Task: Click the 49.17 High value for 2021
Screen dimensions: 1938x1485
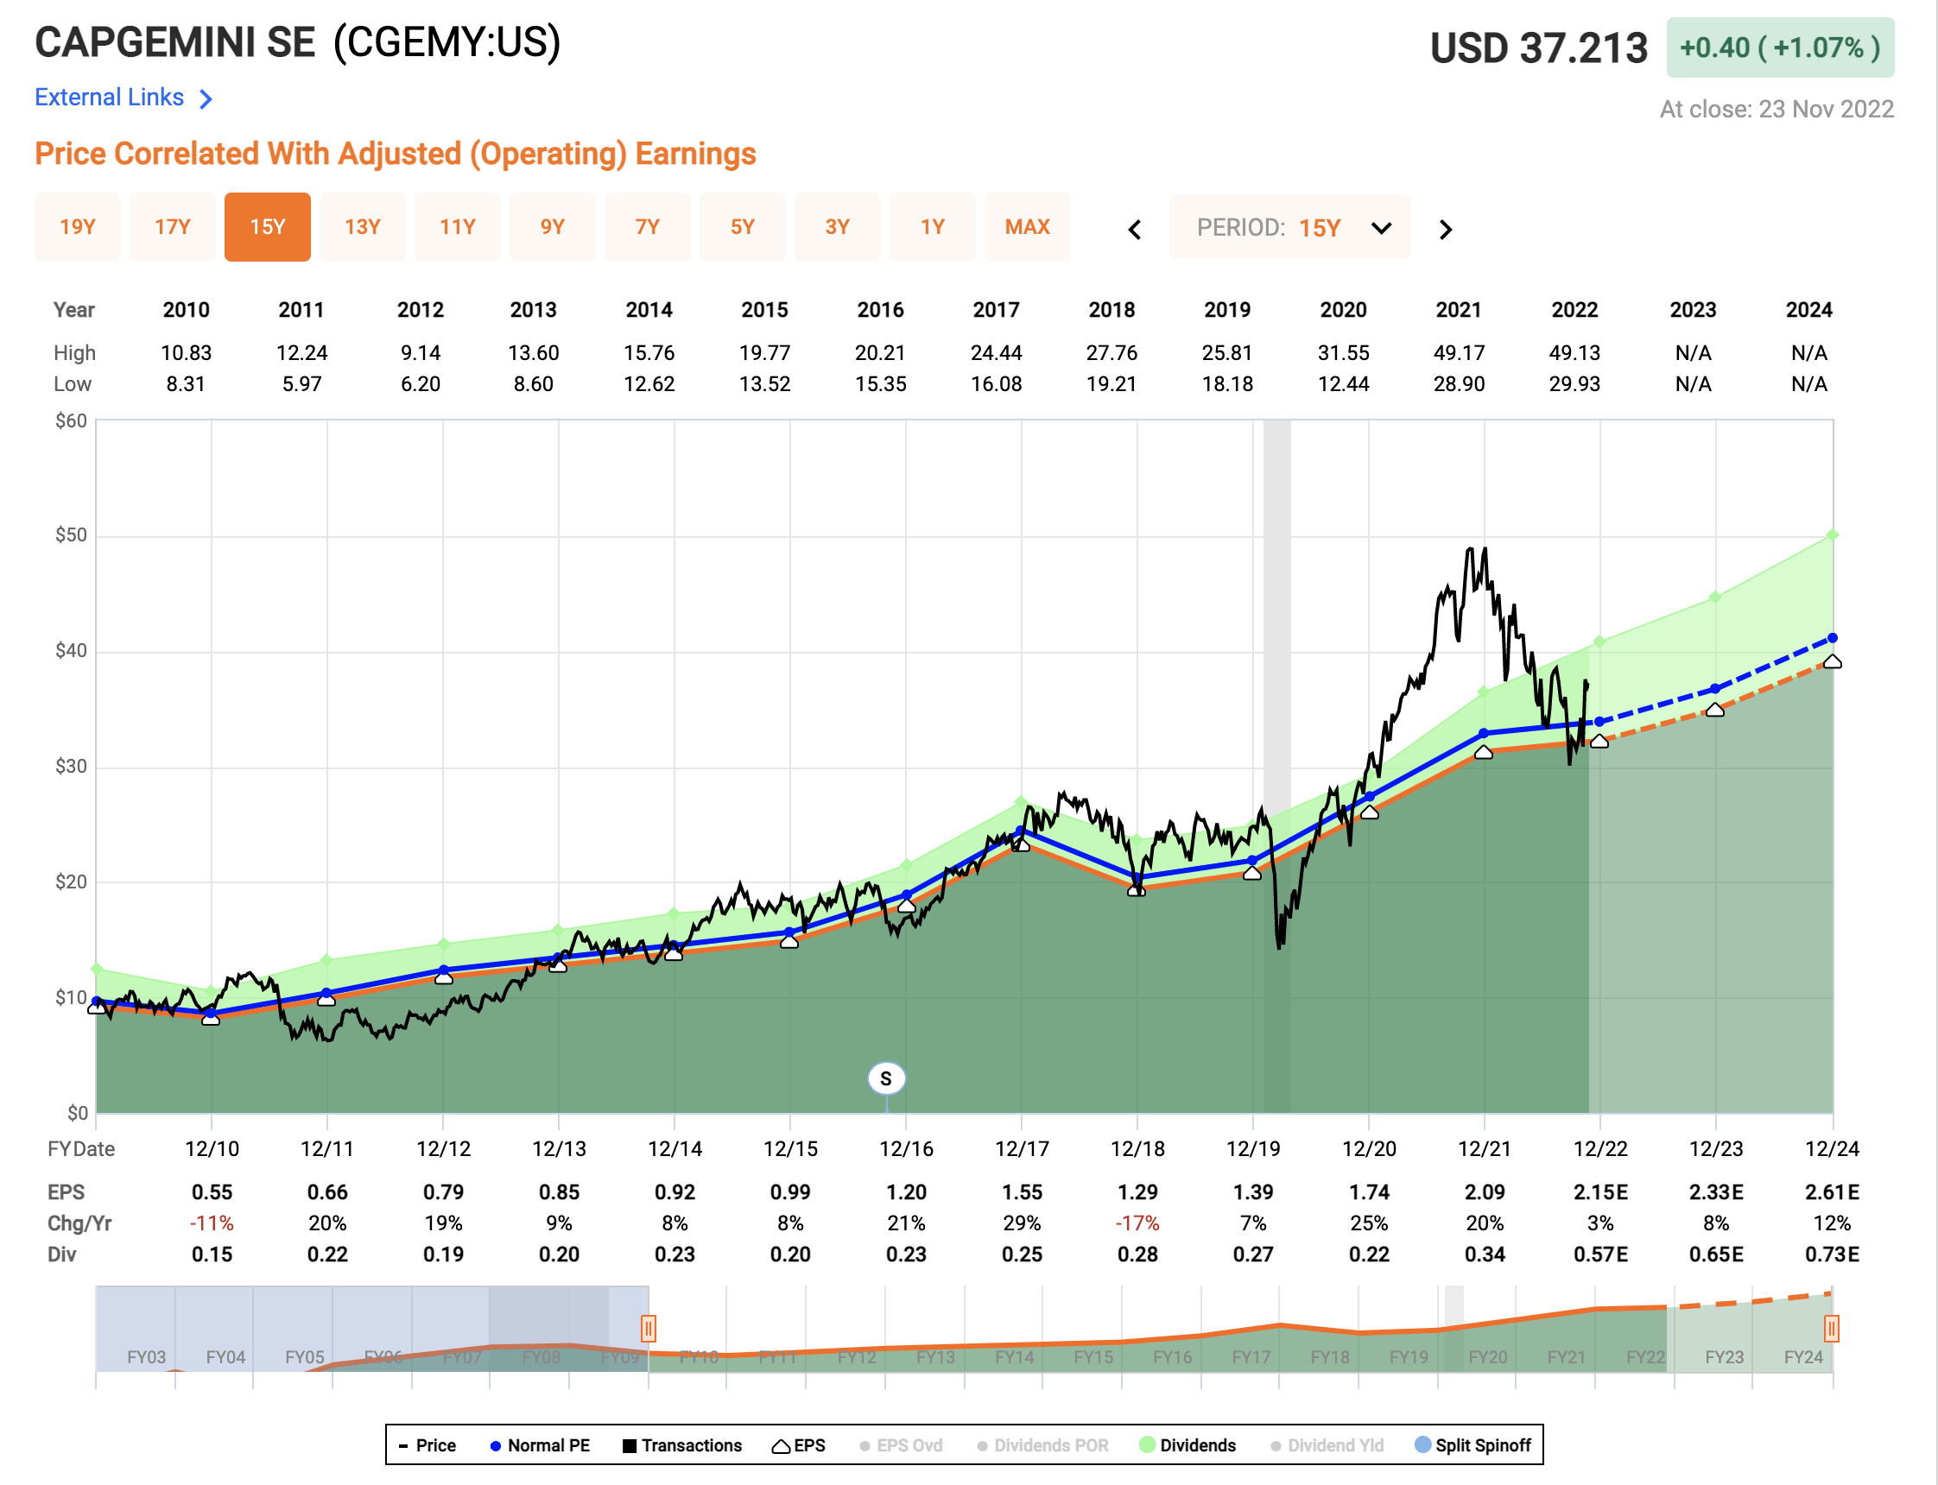Action: [x=1459, y=352]
